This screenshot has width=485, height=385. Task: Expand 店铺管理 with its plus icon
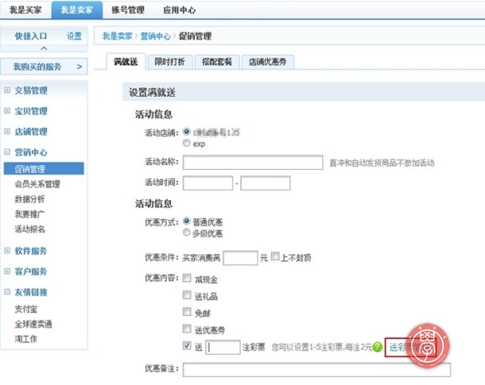[7, 131]
